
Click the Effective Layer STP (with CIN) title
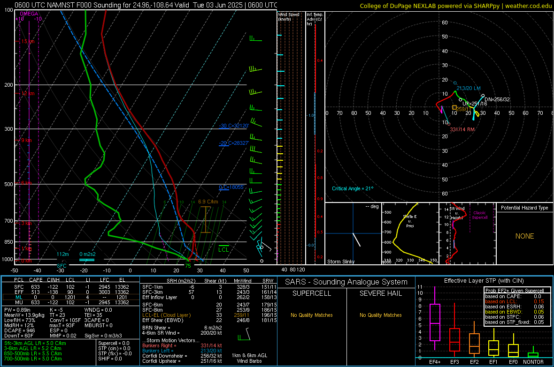(484, 281)
